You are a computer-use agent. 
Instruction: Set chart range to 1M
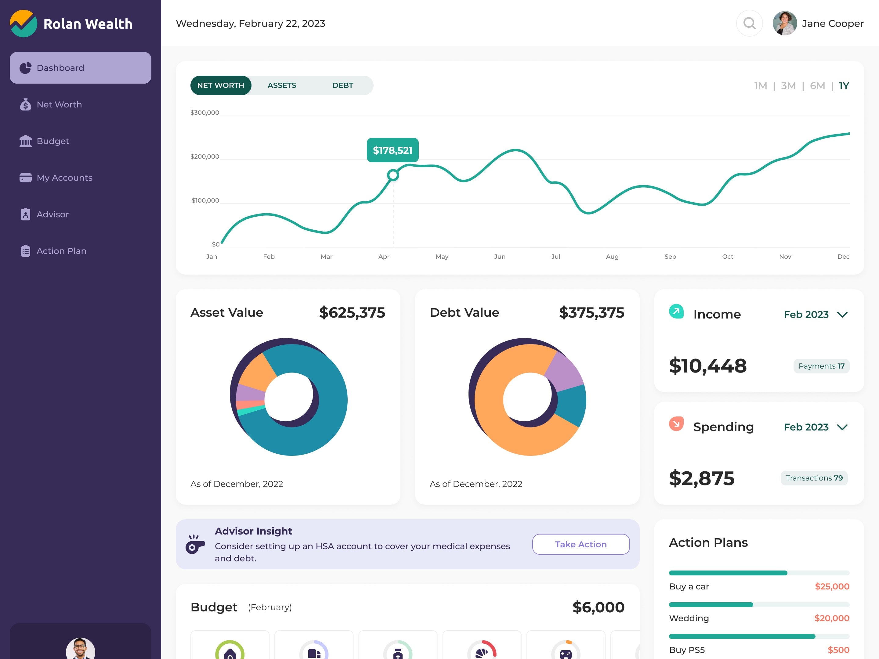pyautogui.click(x=761, y=86)
